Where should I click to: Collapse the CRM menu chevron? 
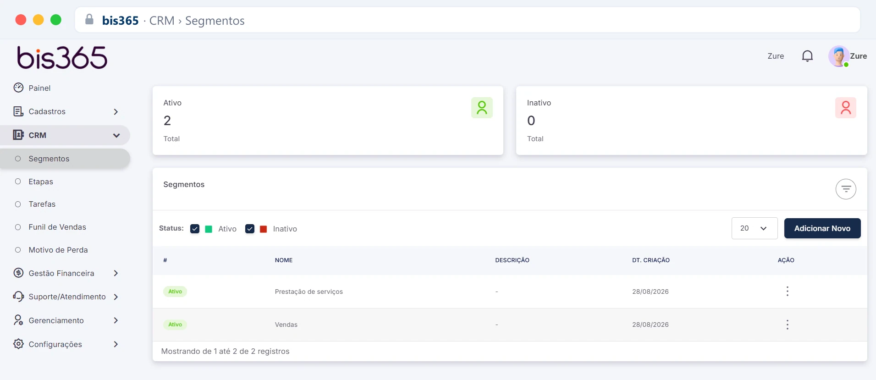(x=116, y=135)
